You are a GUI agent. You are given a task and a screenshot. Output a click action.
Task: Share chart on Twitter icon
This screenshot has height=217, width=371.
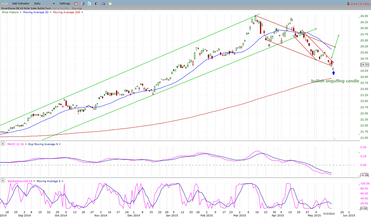90,4
